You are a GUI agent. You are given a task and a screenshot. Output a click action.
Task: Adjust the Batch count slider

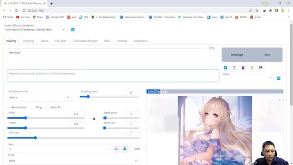(121, 118)
